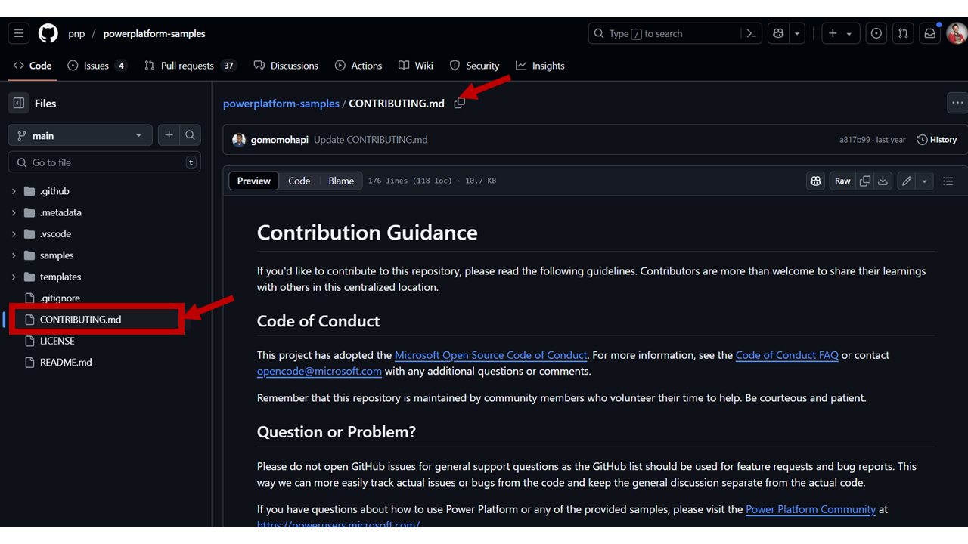Open Microsoft Open Source Code of Conduct link
968x544 pixels.
point(491,355)
